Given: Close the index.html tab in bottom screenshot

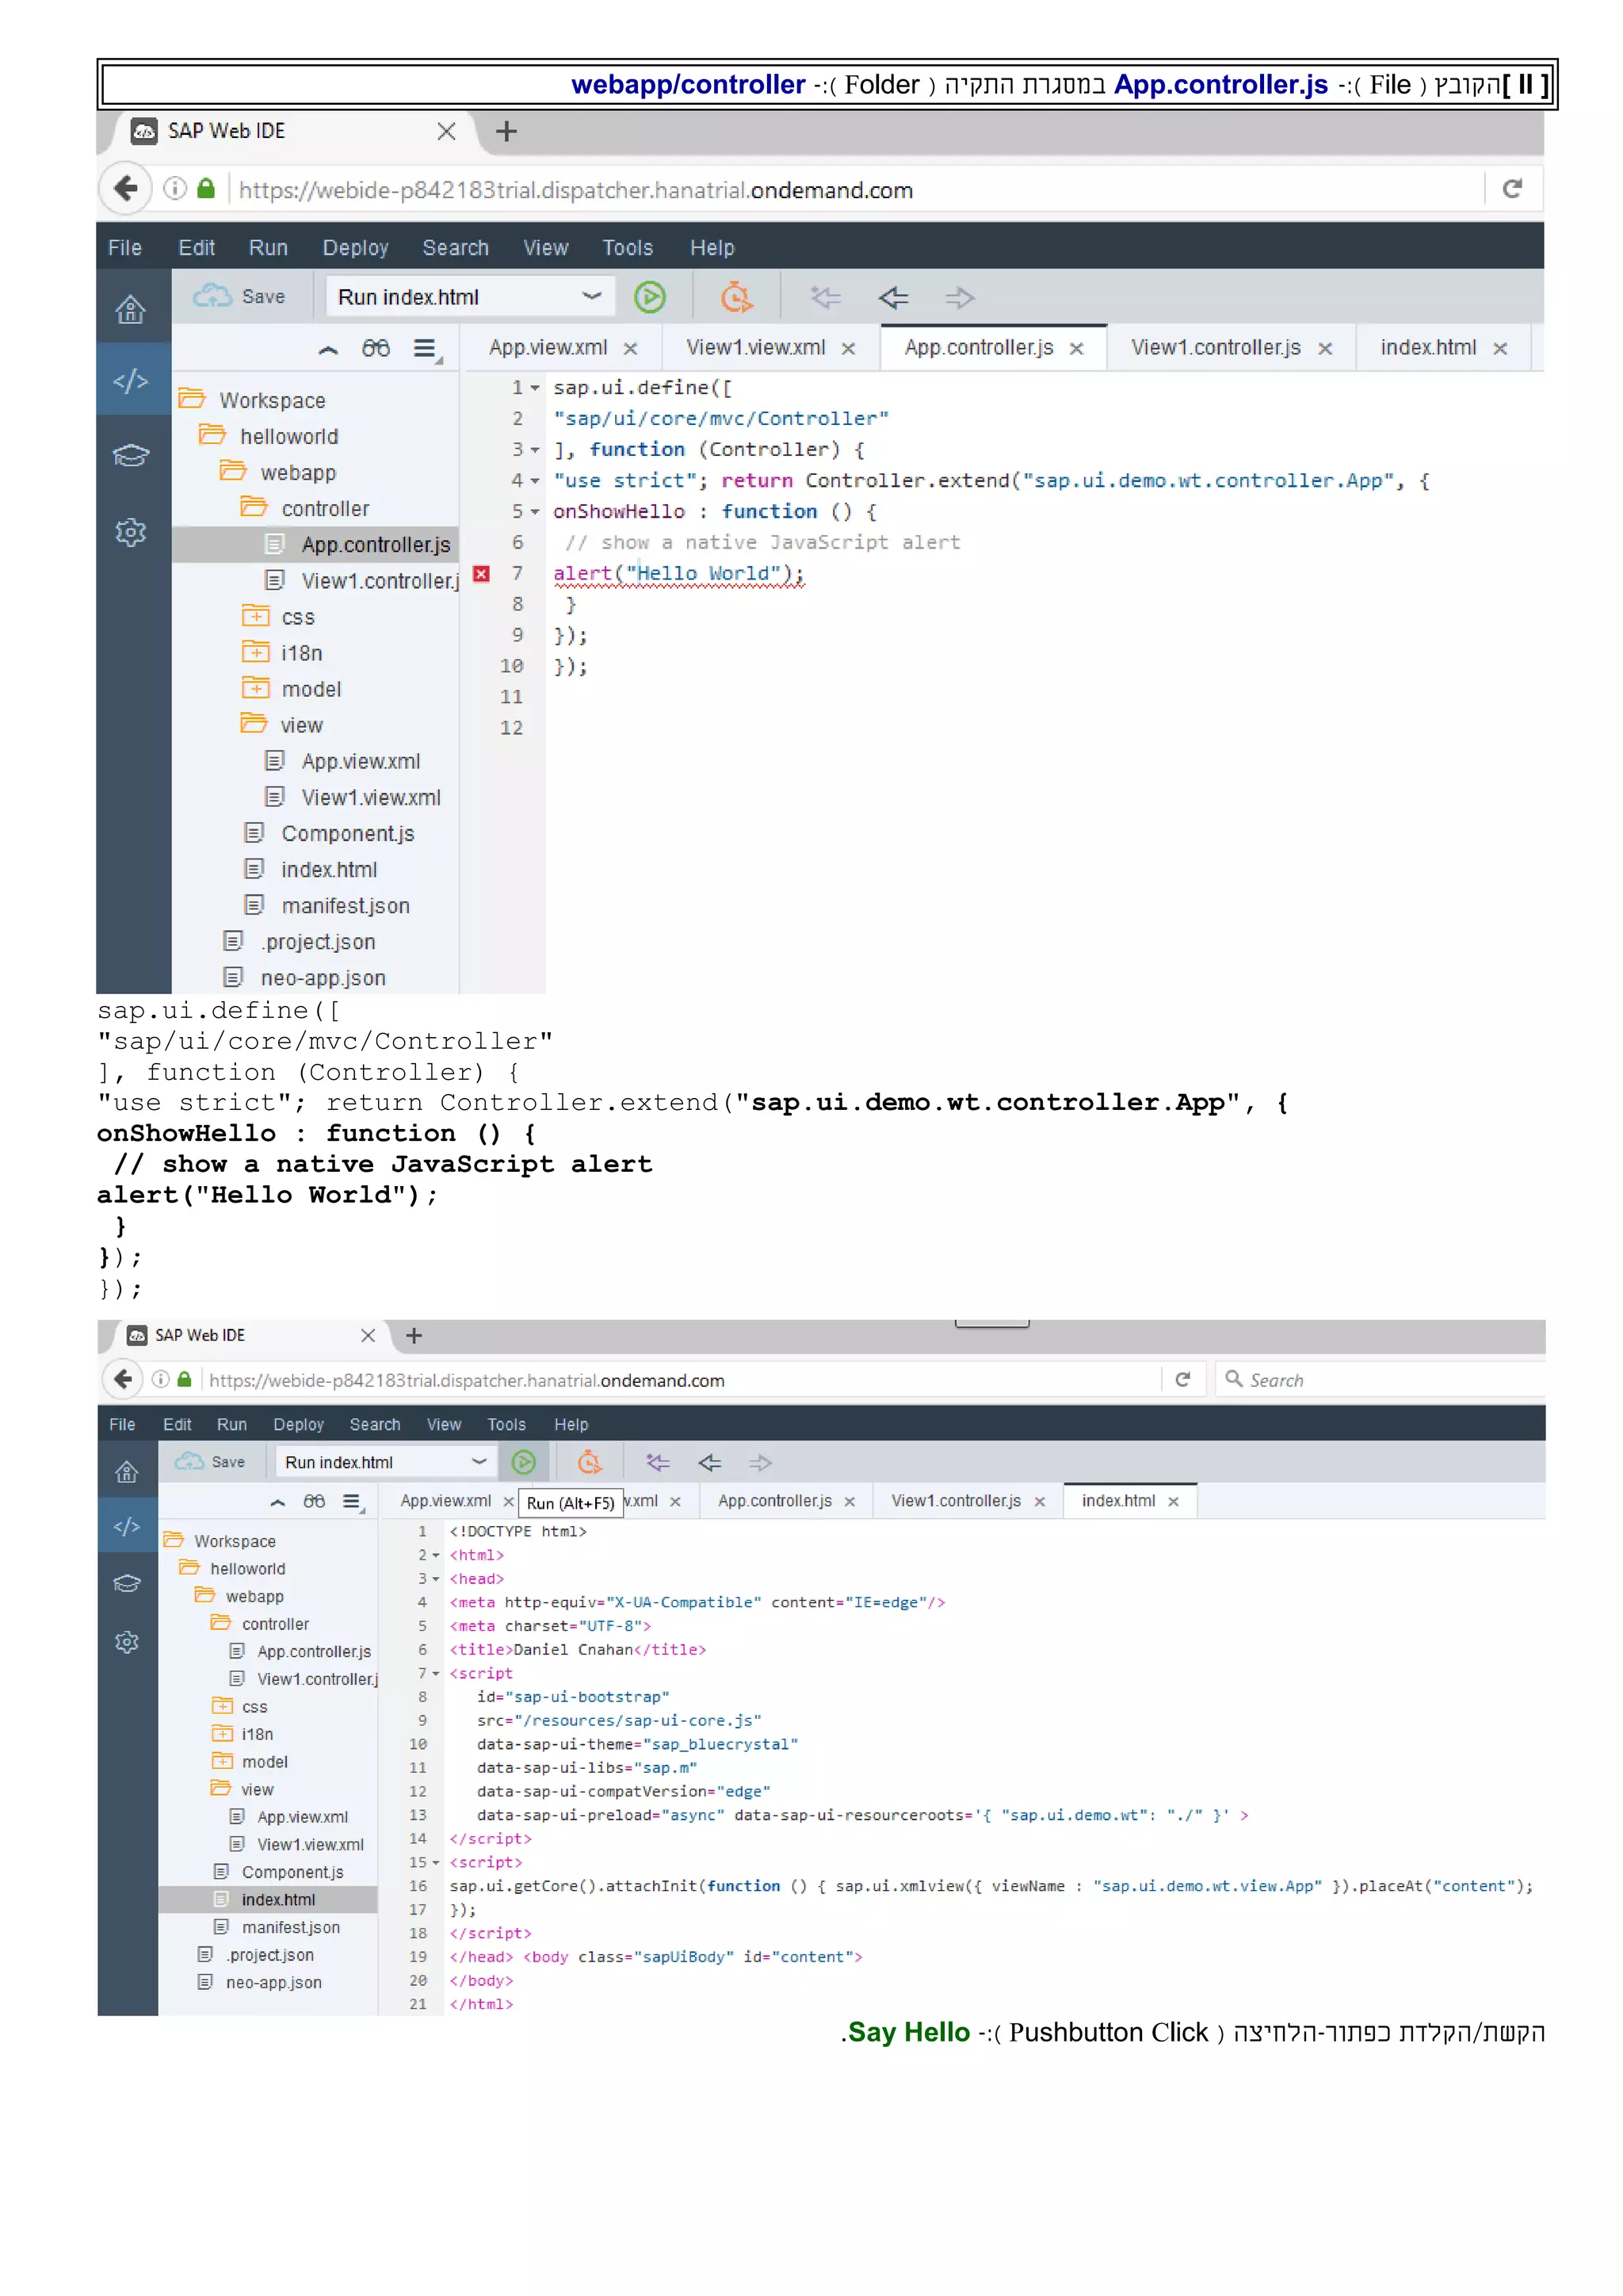Looking at the screenshot, I should [x=1174, y=1502].
